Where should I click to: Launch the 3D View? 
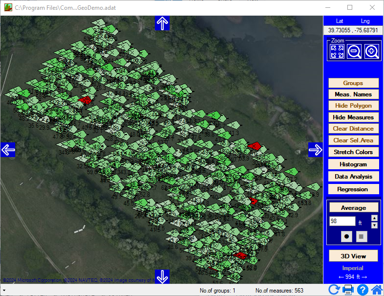(x=353, y=256)
